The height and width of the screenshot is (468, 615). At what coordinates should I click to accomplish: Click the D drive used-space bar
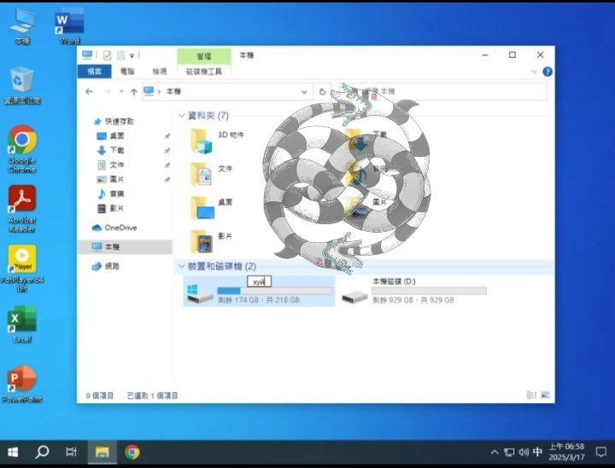(429, 291)
